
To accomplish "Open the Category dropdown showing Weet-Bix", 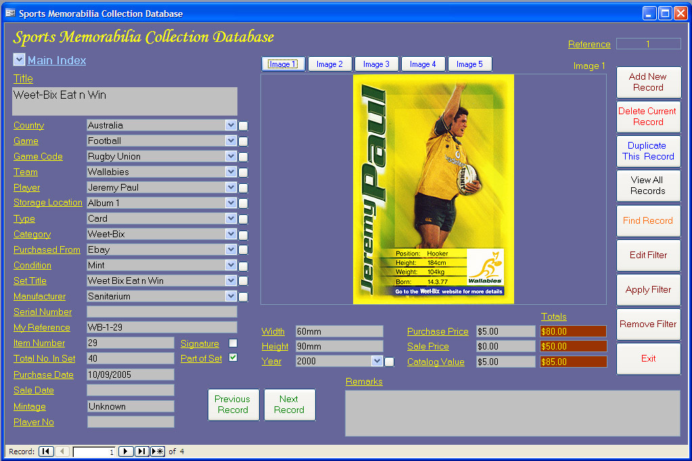I will (x=231, y=234).
